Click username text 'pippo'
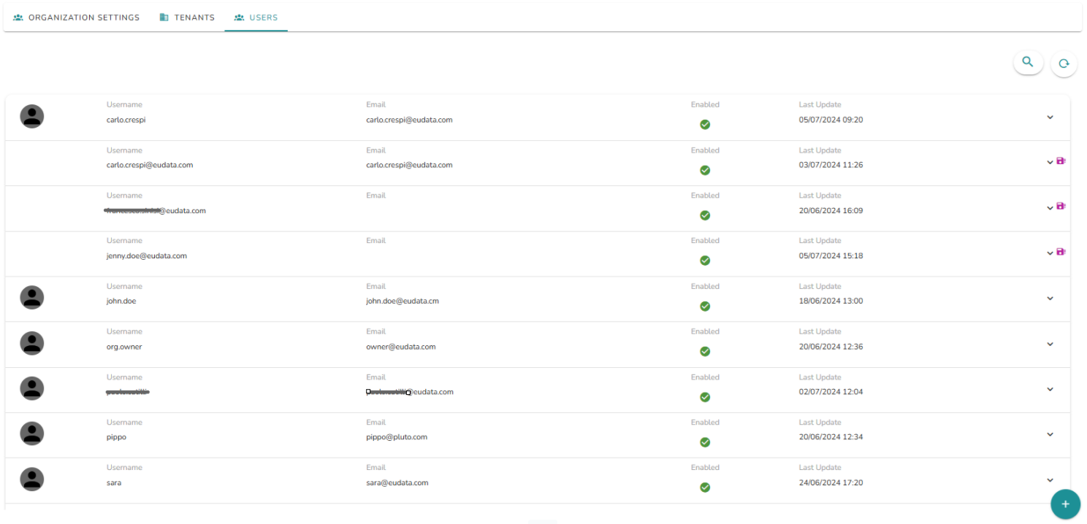 117,437
